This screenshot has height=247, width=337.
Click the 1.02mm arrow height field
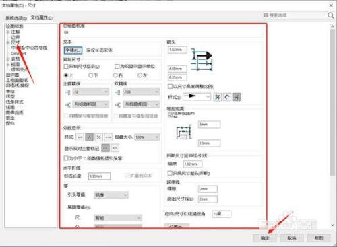pos(177,50)
